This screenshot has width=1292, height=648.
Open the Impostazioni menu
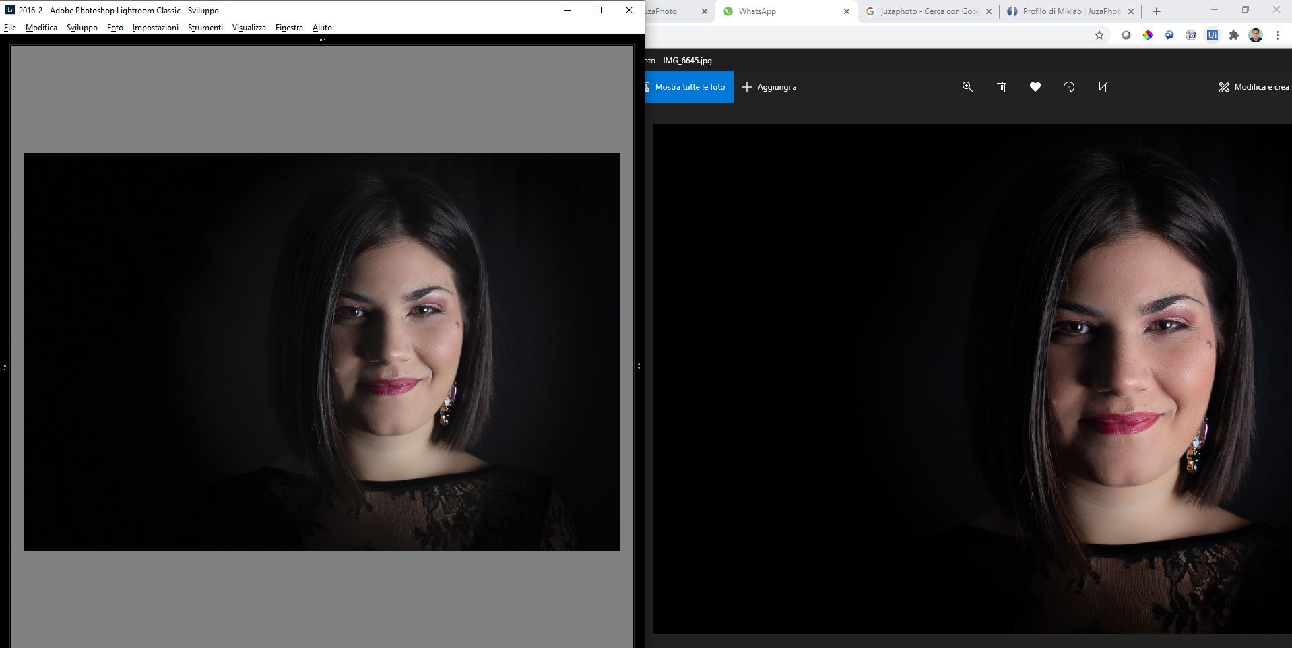pyautogui.click(x=155, y=28)
